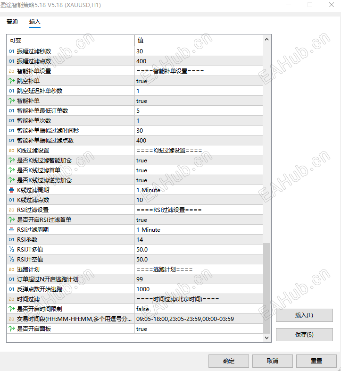Switch to the 普通 tab
Screen dimensions: 341x371
point(12,22)
